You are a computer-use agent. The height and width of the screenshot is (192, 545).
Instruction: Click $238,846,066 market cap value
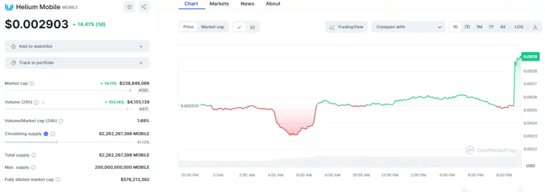(134, 84)
